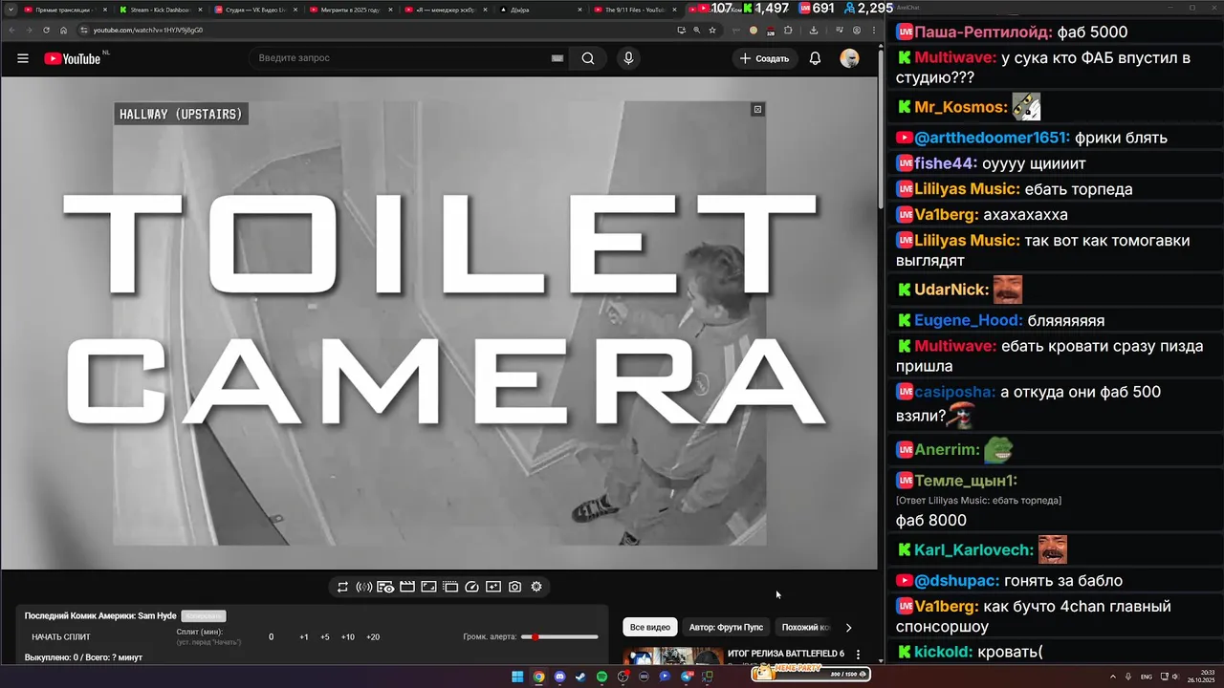The image size is (1224, 688).
Task: Click username Eugene_Hood in chat window
Action: pyautogui.click(x=969, y=321)
